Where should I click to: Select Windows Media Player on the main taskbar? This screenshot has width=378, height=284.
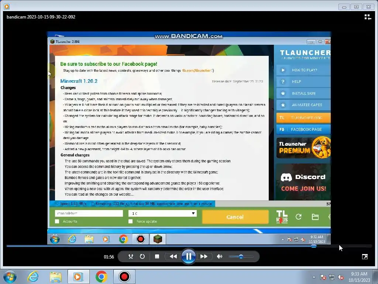click(x=78, y=277)
